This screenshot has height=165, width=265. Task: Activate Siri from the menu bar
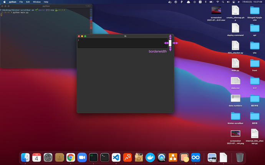pos(238,2)
